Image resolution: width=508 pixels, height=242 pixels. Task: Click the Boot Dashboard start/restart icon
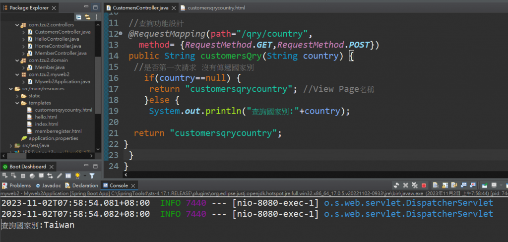click(4, 175)
